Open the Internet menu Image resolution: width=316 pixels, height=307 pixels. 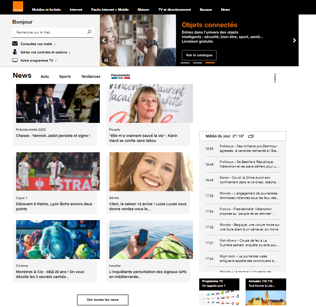(76, 10)
